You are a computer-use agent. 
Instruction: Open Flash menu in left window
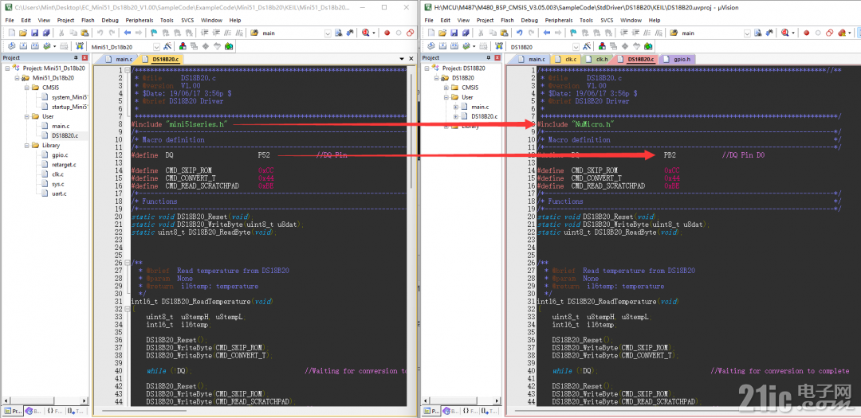[x=88, y=20]
